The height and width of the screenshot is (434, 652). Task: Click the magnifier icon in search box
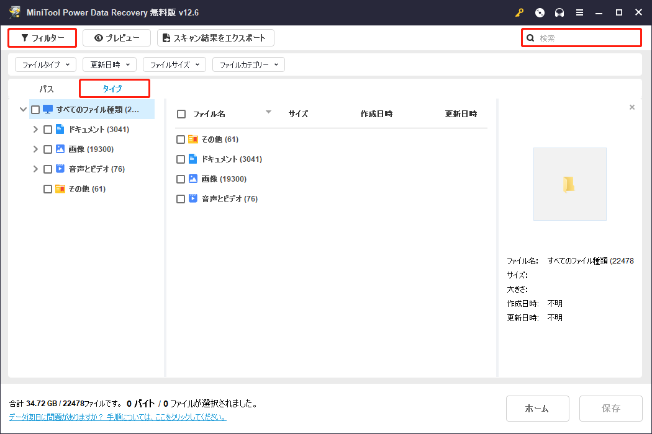pyautogui.click(x=530, y=38)
